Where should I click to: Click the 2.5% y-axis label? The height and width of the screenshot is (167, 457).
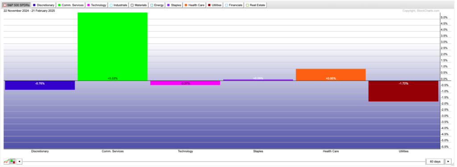click(444, 48)
